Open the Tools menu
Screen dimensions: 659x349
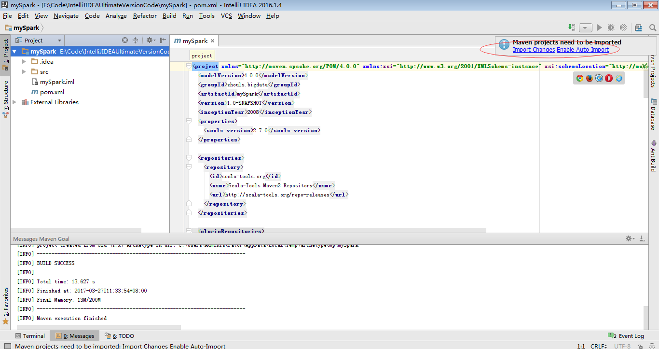(207, 15)
